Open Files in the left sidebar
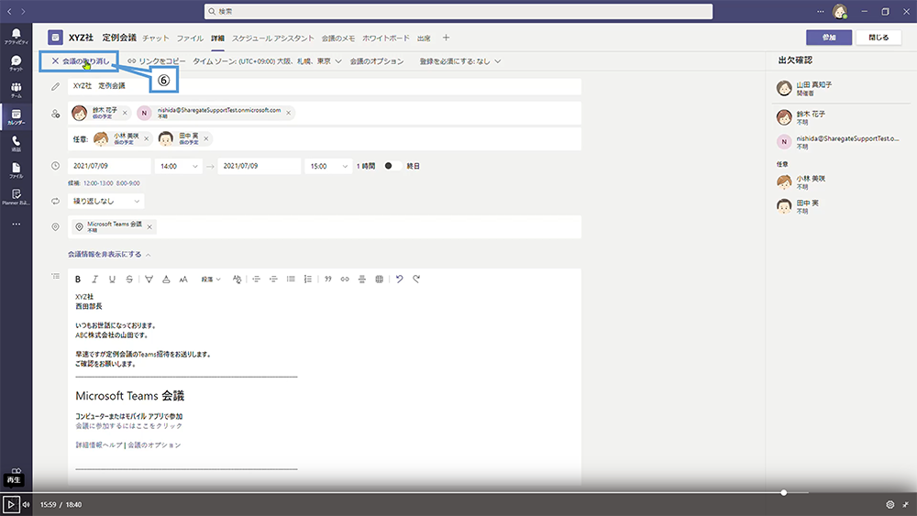 (16, 170)
